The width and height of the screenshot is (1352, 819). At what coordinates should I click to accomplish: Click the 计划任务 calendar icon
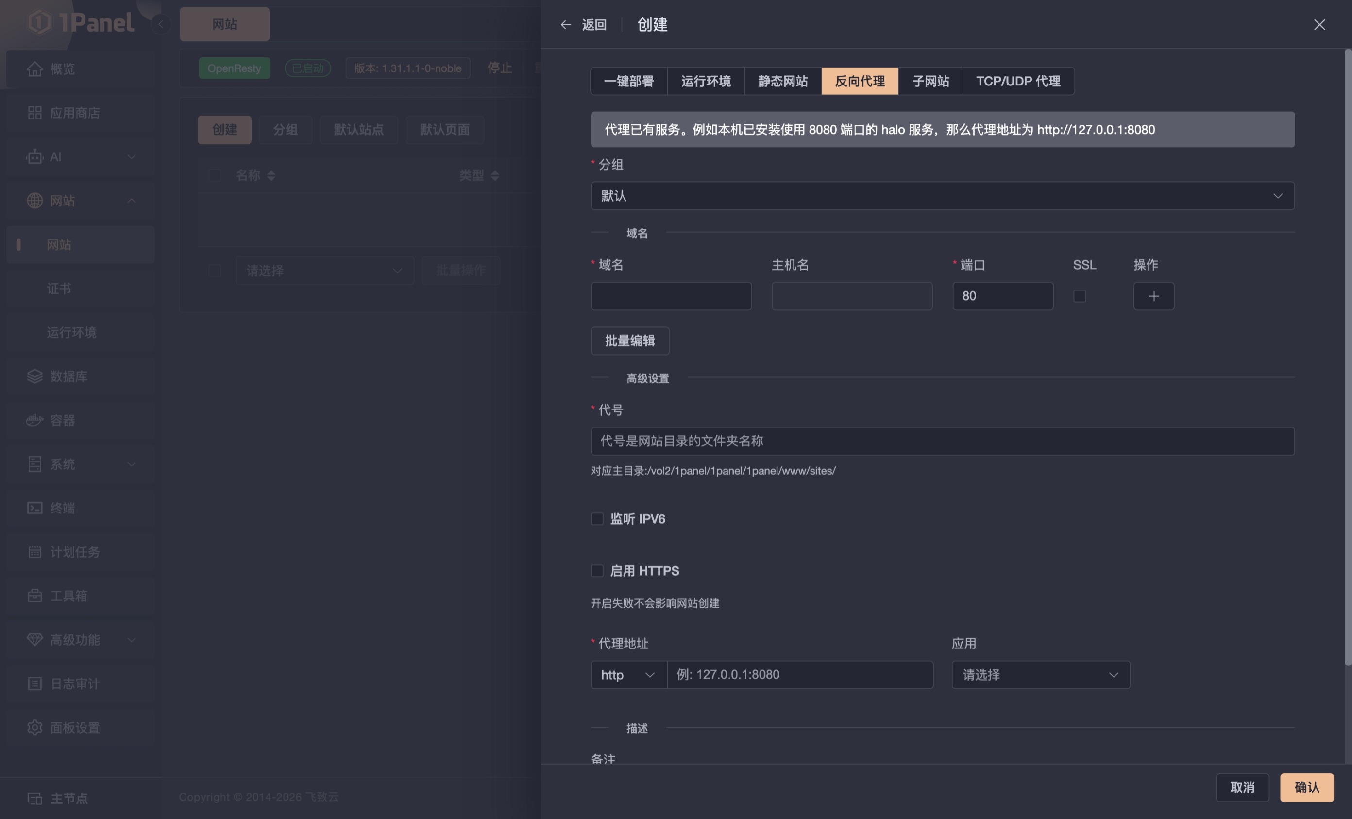pyautogui.click(x=34, y=552)
